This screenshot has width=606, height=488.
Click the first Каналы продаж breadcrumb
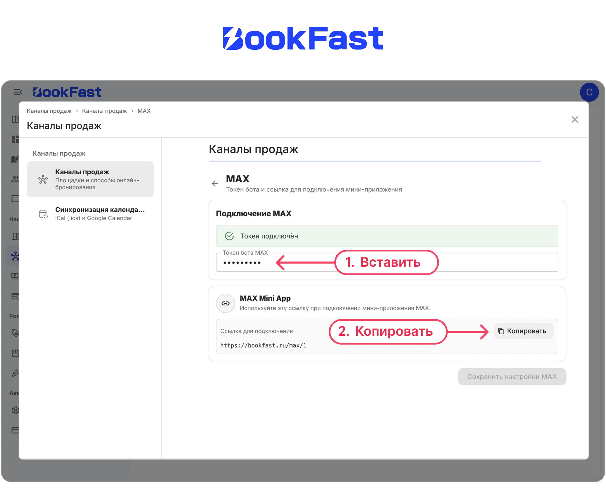click(x=49, y=111)
